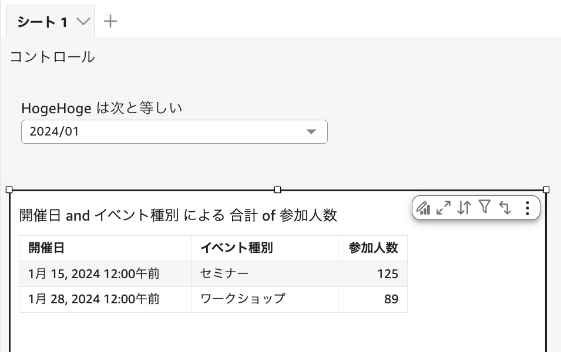Open visual actions via the curved arrows icon
The width and height of the screenshot is (561, 352).
click(505, 208)
